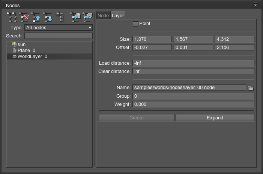The image size is (263, 174).
Task: Click the Search input field
Action: click(x=58, y=36)
